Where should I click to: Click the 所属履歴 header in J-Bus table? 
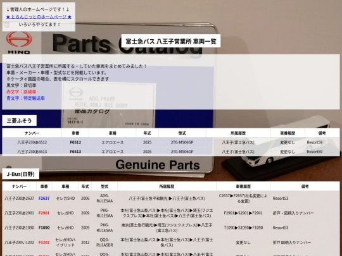pyautogui.click(x=167, y=186)
